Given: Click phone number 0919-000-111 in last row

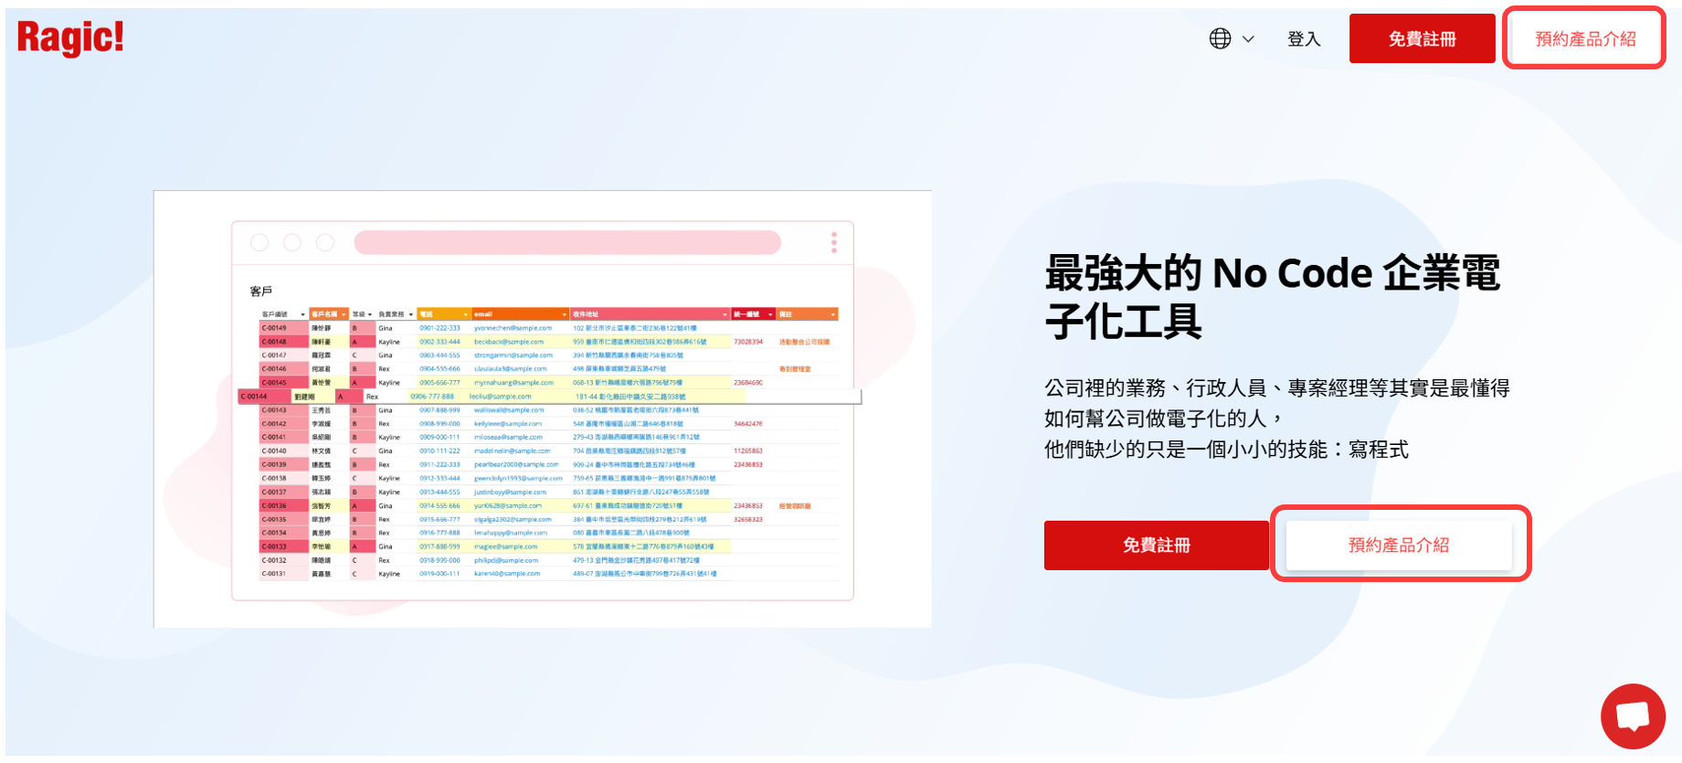Looking at the screenshot, I should pos(439,574).
